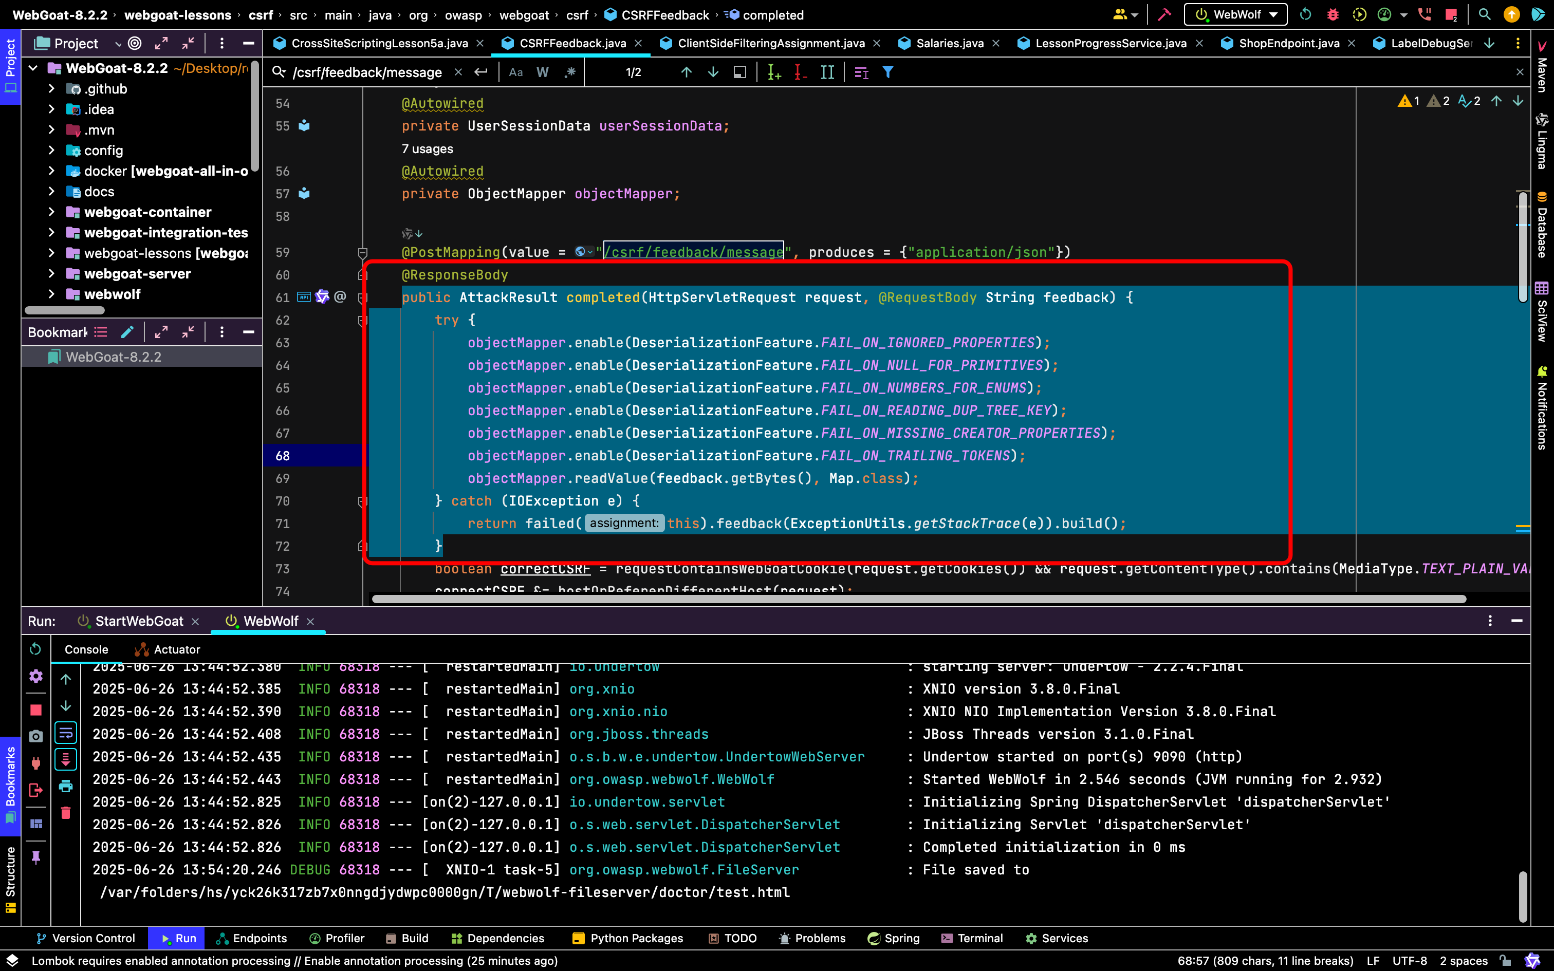
Task: Expand the webgoat-container folder
Action: 51,212
